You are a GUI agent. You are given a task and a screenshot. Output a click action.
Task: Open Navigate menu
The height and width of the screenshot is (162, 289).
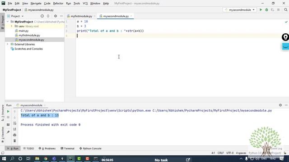click(36, 3)
